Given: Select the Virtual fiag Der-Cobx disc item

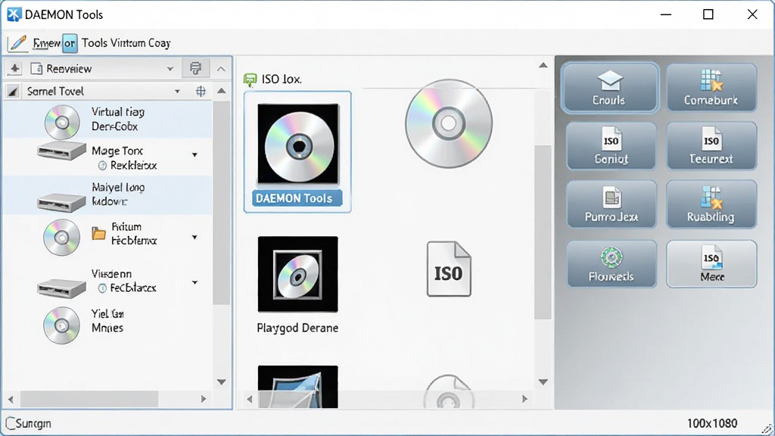Looking at the screenshot, I should click(x=107, y=120).
